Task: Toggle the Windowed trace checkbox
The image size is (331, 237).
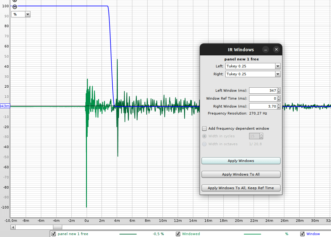Action: [x=178, y=234]
